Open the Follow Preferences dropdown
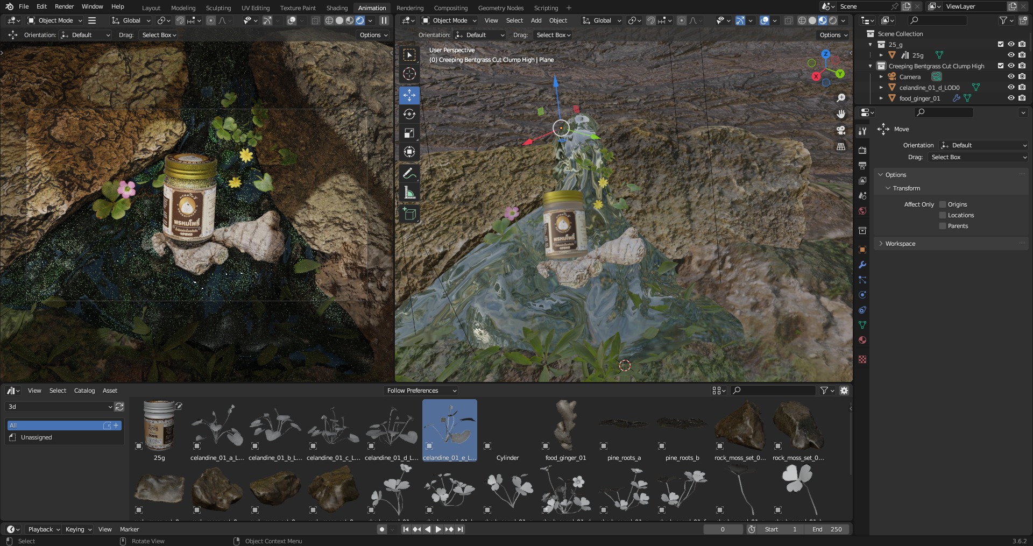 tap(421, 391)
